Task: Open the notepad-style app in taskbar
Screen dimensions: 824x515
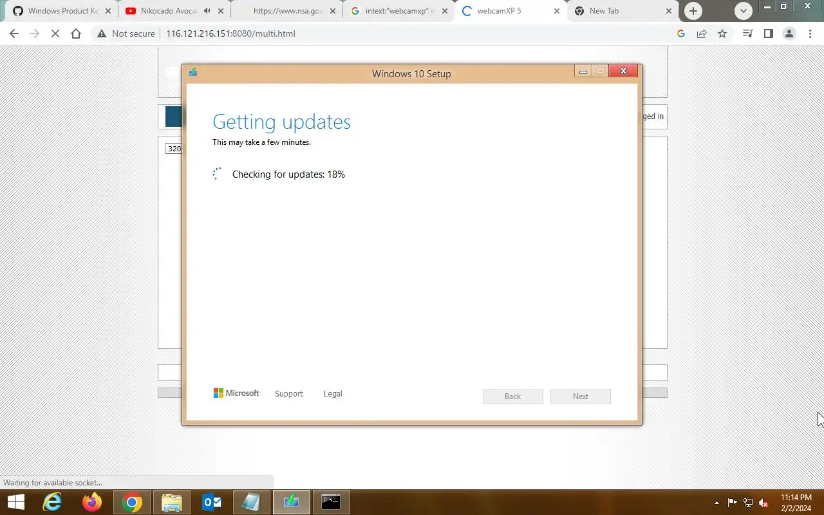Action: click(252, 502)
